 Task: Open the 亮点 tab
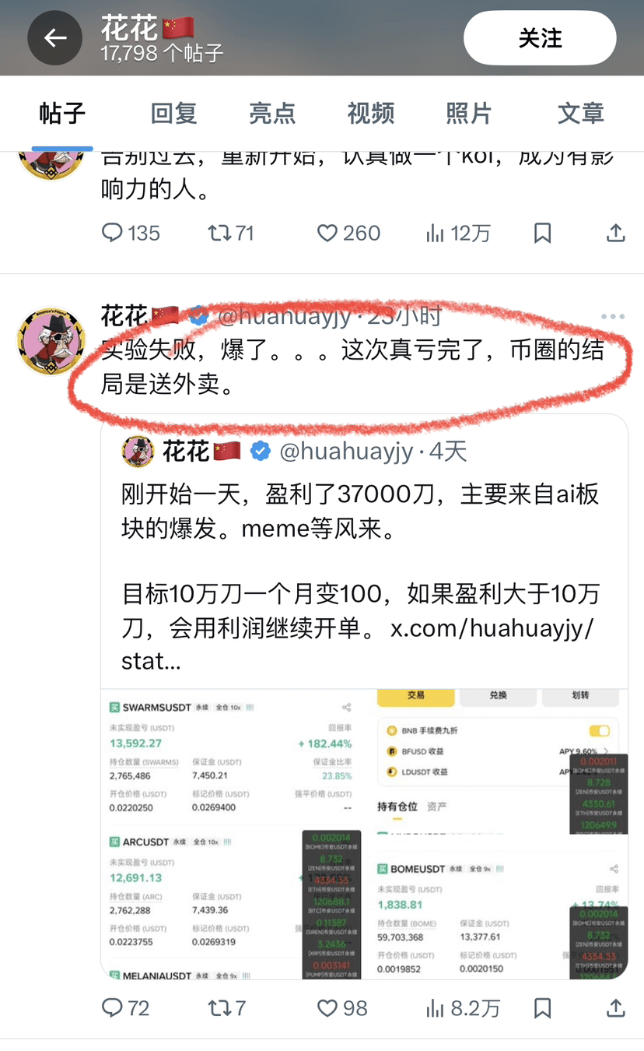coord(272,113)
